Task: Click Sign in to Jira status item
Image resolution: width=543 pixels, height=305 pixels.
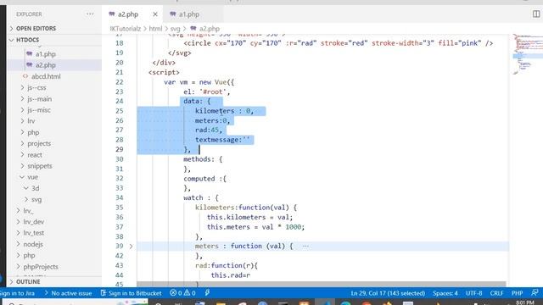Action: tap(17, 293)
